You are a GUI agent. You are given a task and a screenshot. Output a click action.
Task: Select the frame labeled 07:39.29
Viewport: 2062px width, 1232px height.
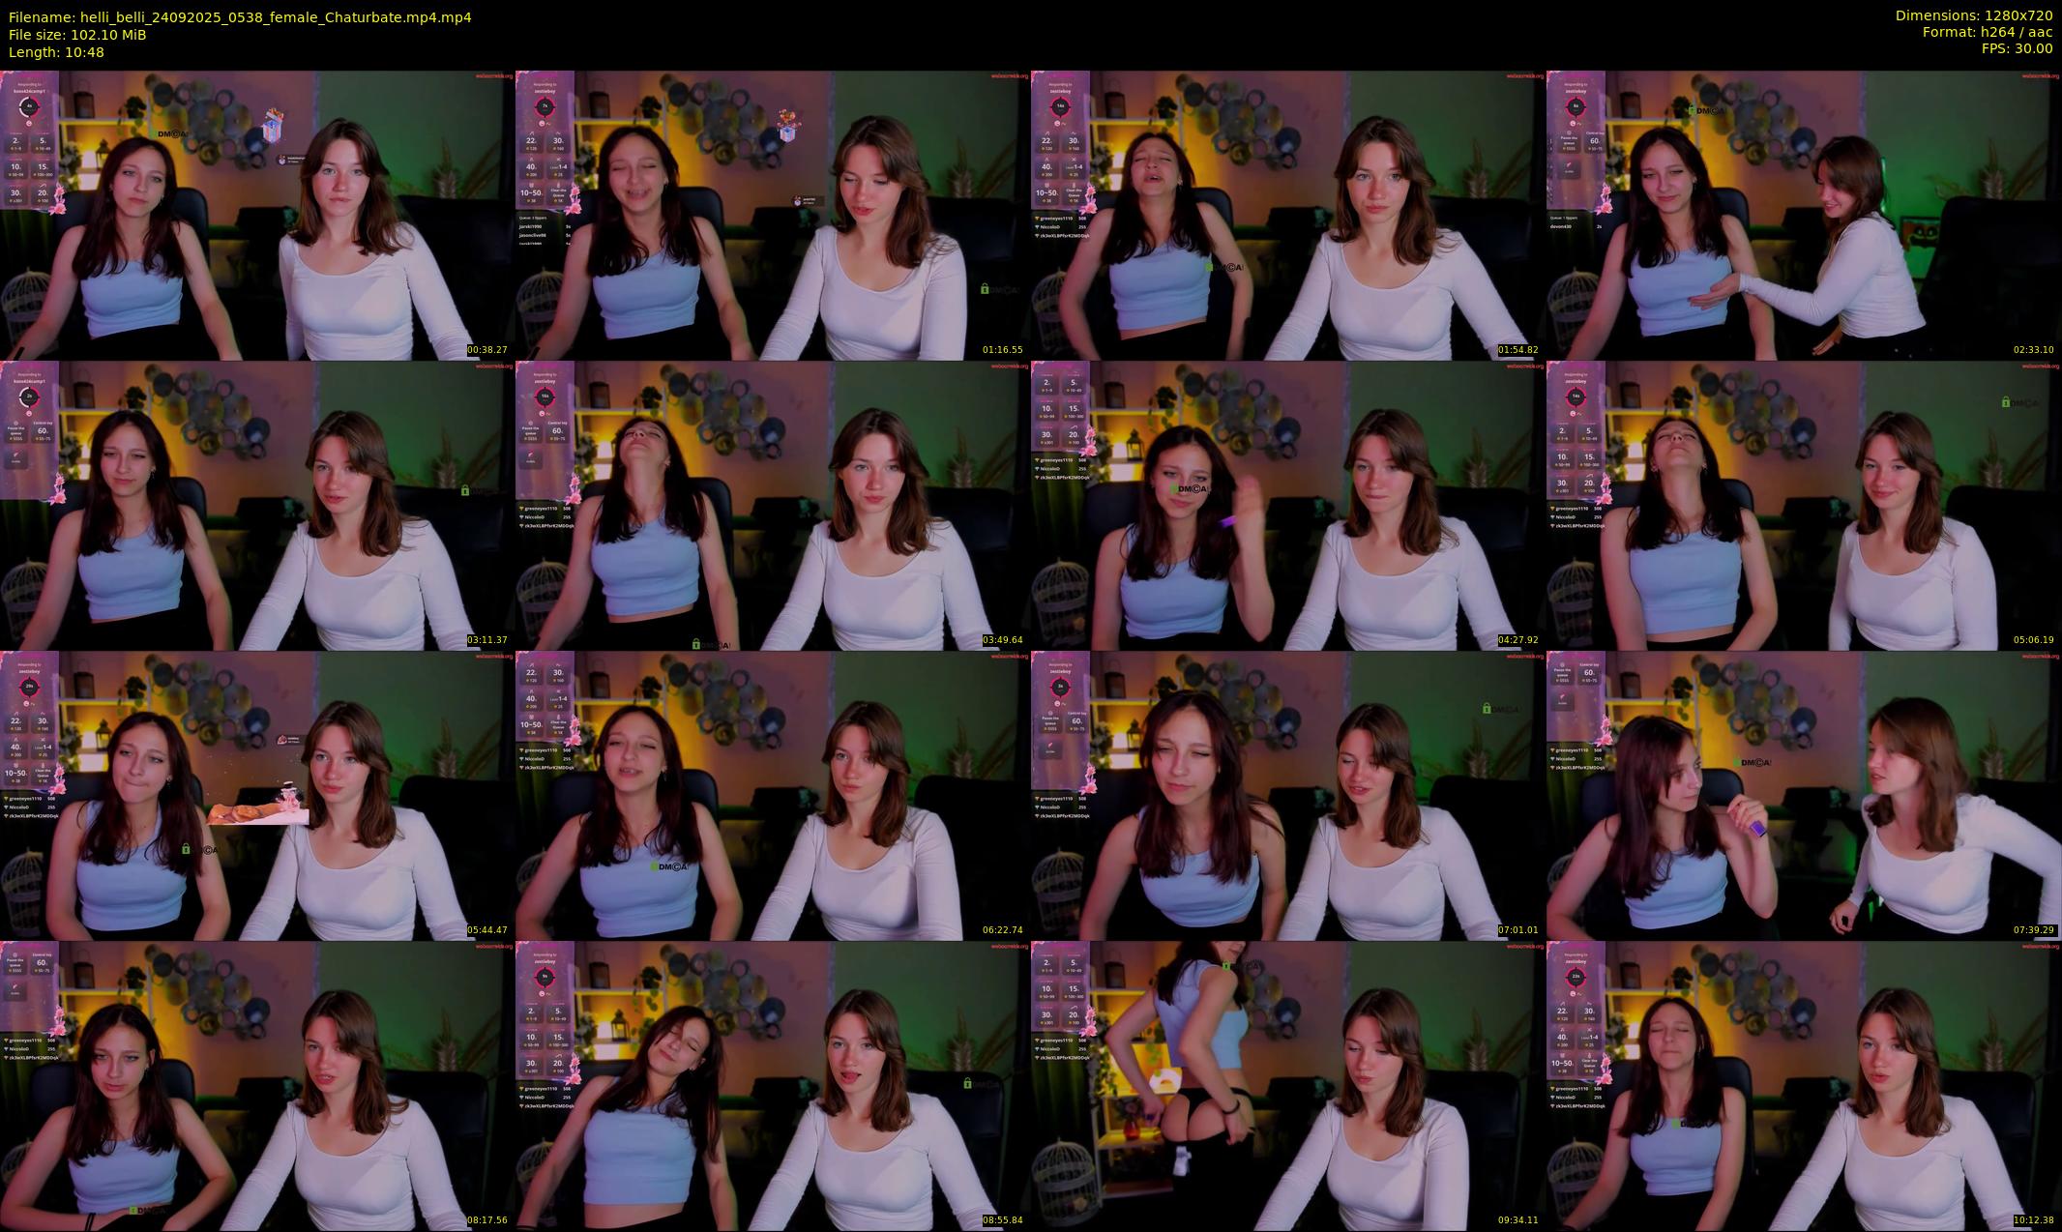coord(1804,795)
